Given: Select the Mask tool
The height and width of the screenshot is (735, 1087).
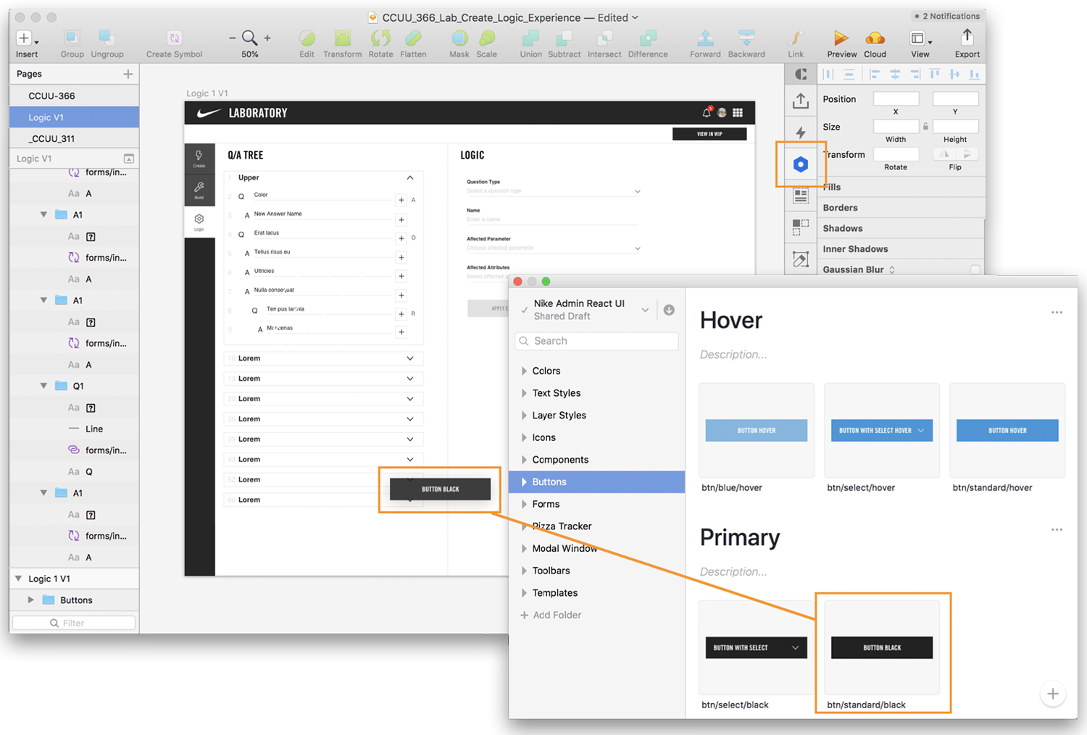Looking at the screenshot, I should click(459, 38).
